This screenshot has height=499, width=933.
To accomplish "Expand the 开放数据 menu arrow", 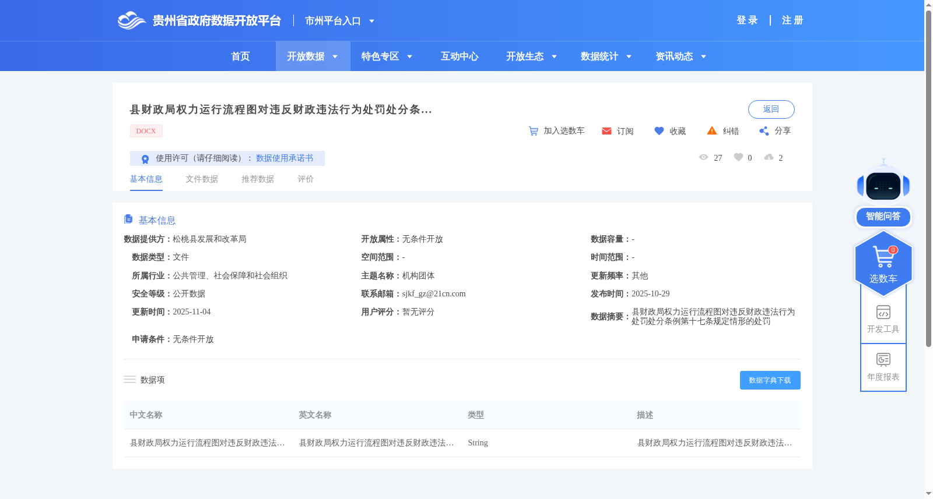I will tap(335, 56).
